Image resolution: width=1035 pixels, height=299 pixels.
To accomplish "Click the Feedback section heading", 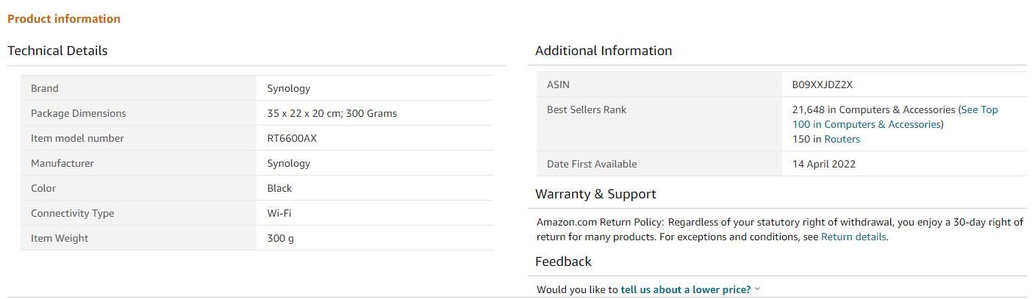I will click(x=563, y=262).
